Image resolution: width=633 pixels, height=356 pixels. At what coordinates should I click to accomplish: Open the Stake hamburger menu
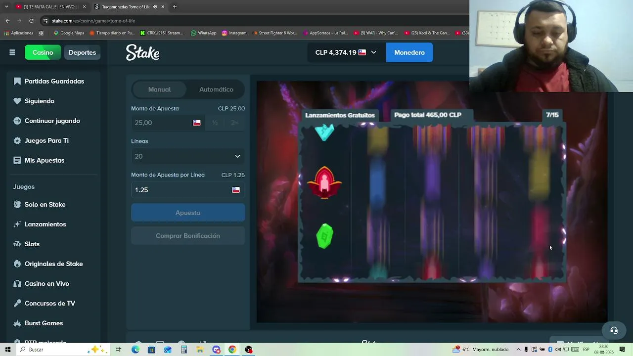click(x=12, y=52)
